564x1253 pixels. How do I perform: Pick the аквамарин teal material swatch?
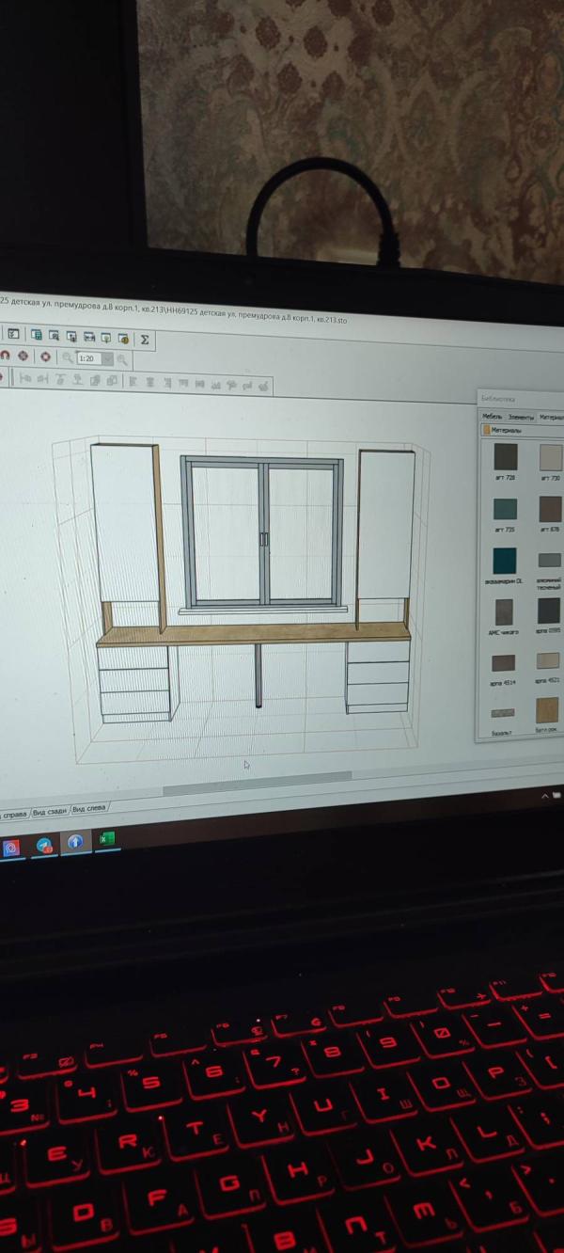[x=504, y=561]
